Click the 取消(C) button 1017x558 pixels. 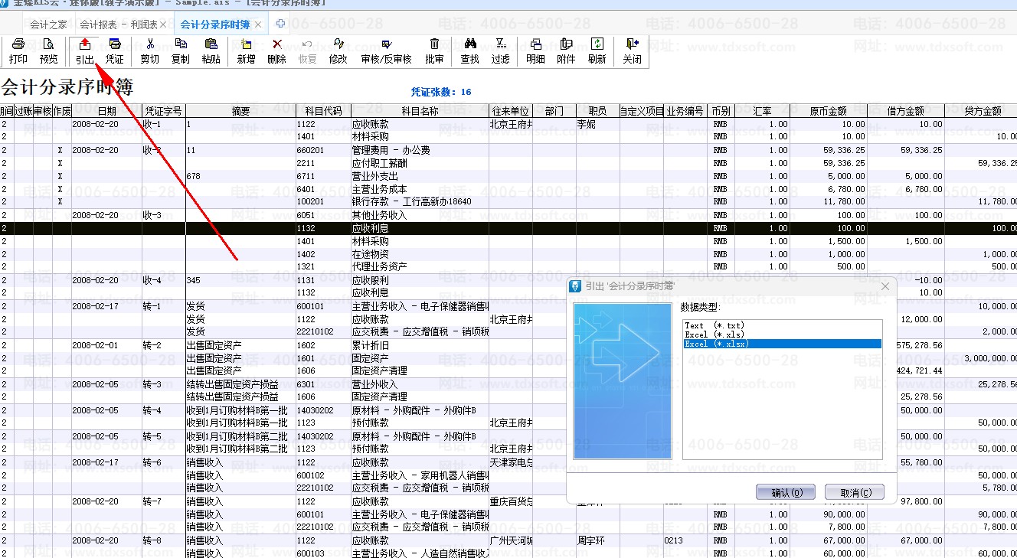855,492
